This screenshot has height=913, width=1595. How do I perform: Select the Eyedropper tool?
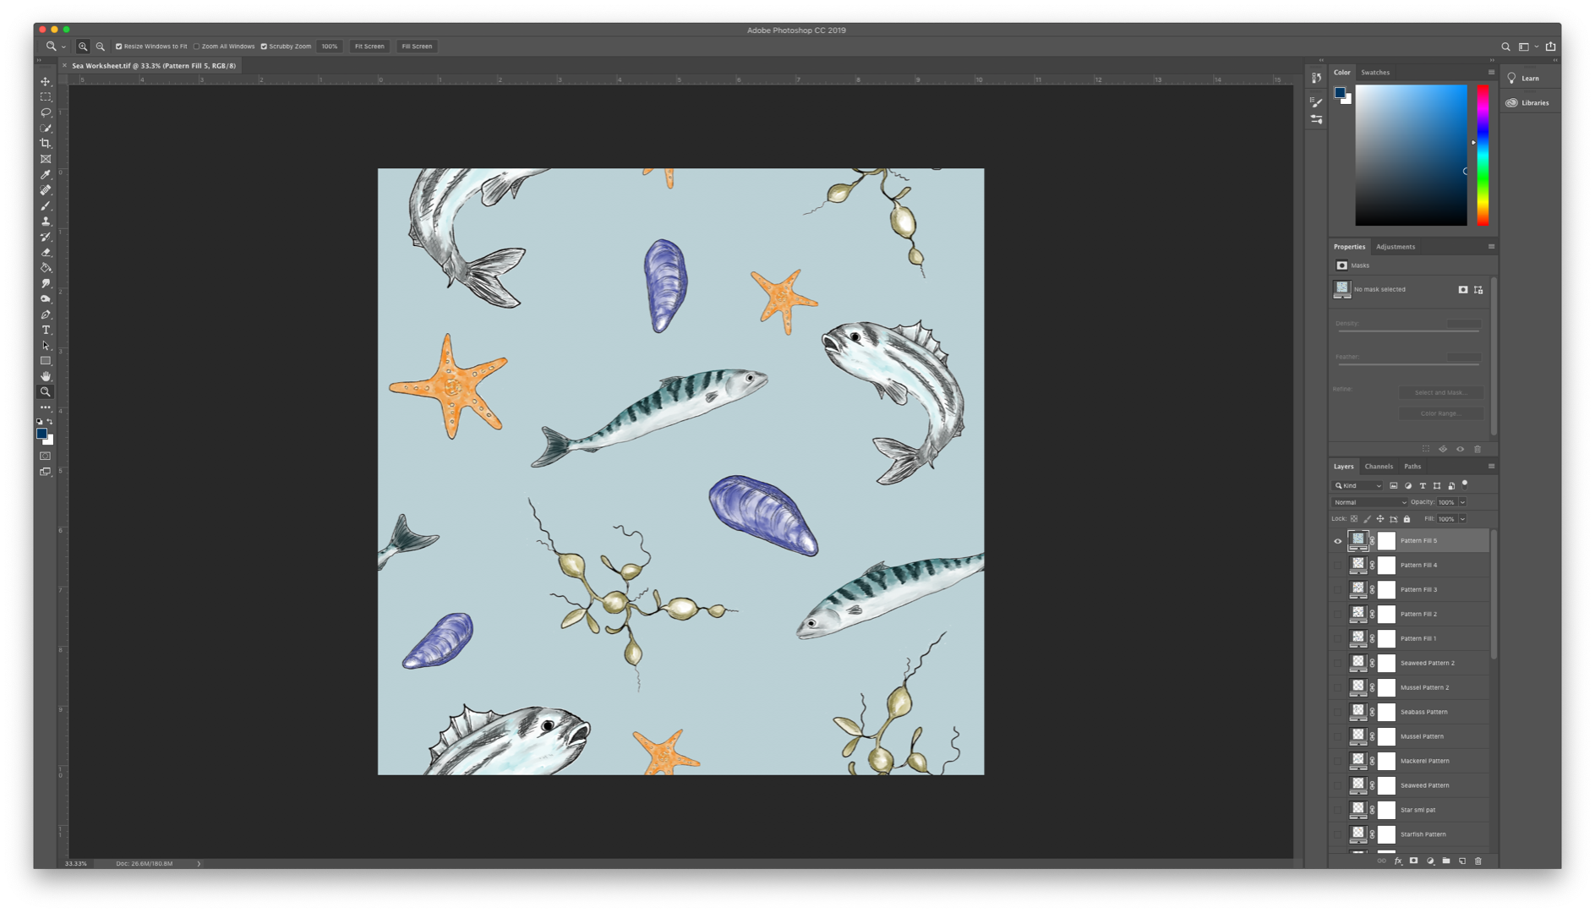click(46, 175)
